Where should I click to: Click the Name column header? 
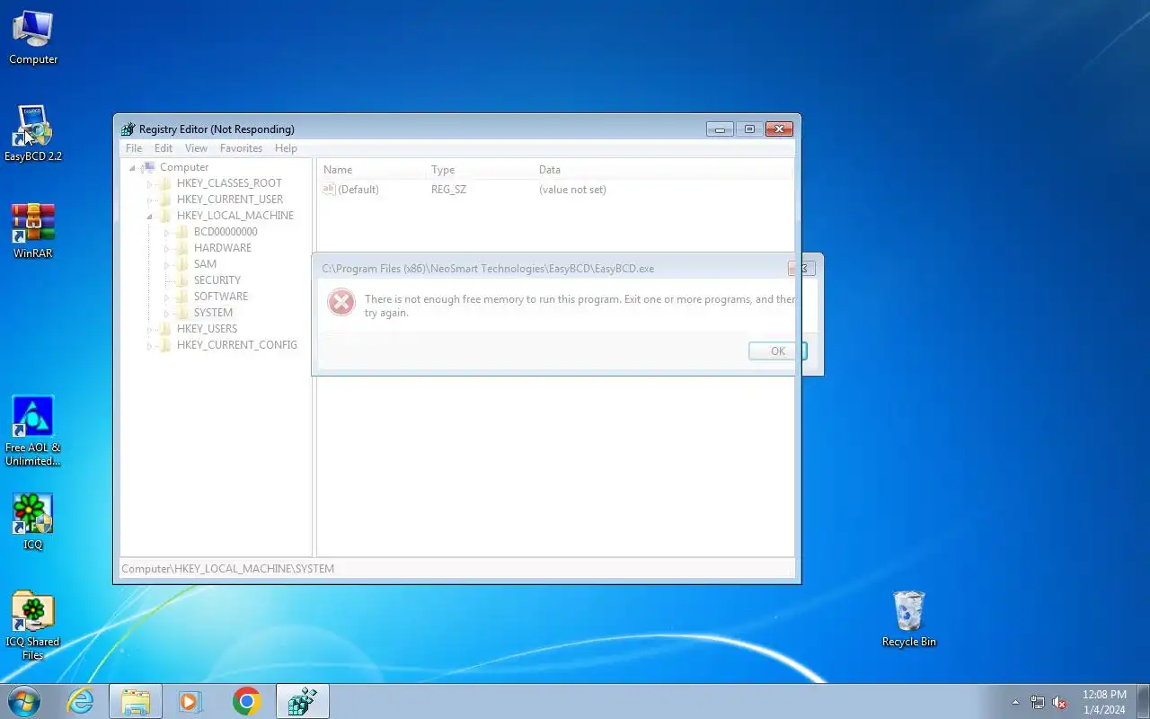click(x=372, y=170)
